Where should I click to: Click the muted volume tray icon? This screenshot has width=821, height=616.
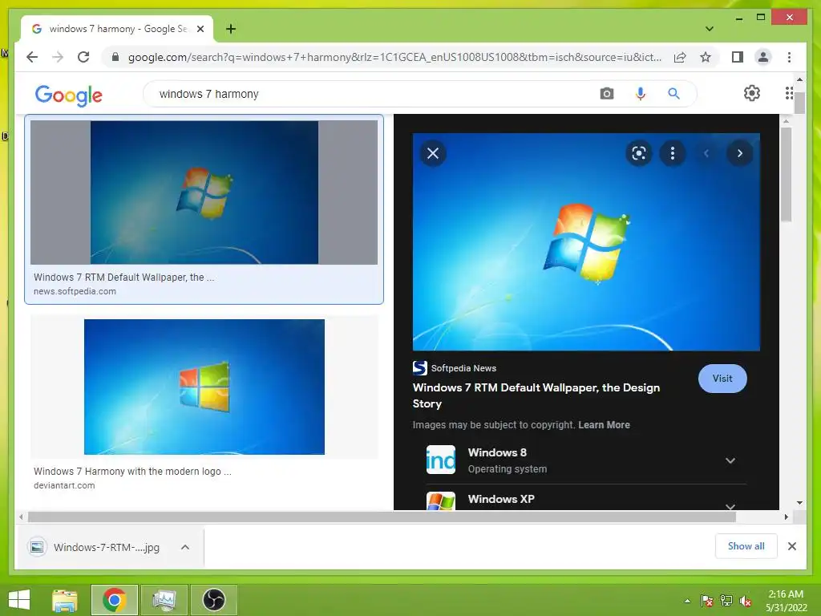click(745, 601)
